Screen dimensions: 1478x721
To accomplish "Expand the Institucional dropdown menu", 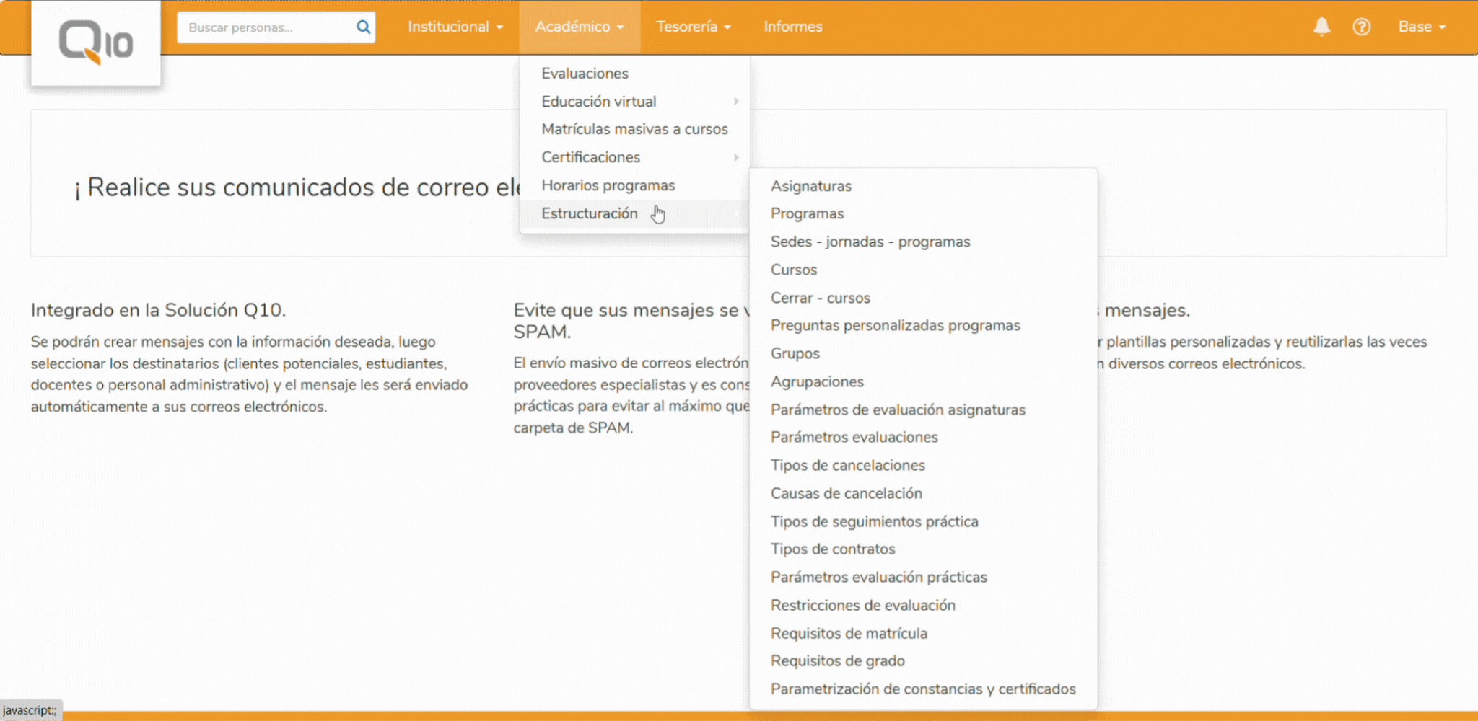I will click(x=455, y=27).
